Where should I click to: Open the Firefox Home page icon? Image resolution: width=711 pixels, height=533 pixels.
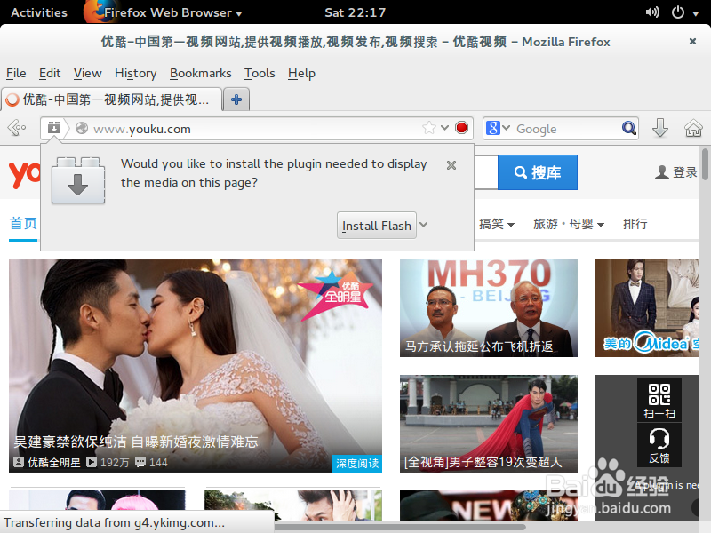pos(693,128)
